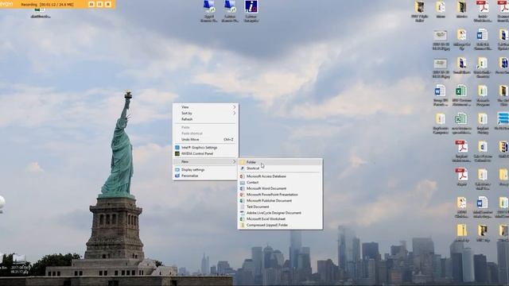
Task: Select the 2017-dated file icon at bottom left
Action: 20,265
